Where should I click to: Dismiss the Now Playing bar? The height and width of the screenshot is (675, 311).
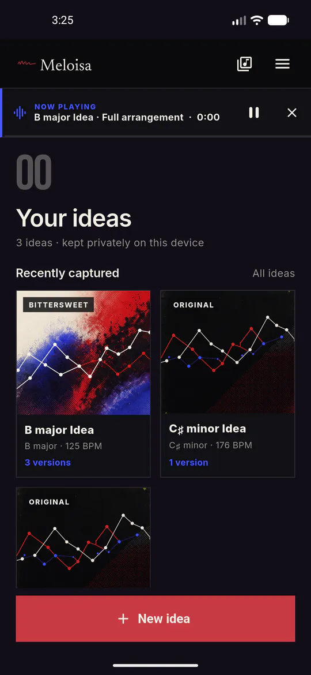(x=291, y=112)
